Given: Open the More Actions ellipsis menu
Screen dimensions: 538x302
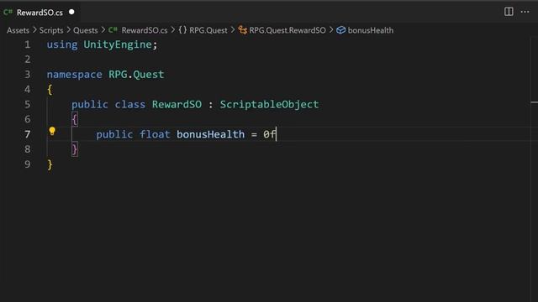Looking at the screenshot, I should pos(525,12).
